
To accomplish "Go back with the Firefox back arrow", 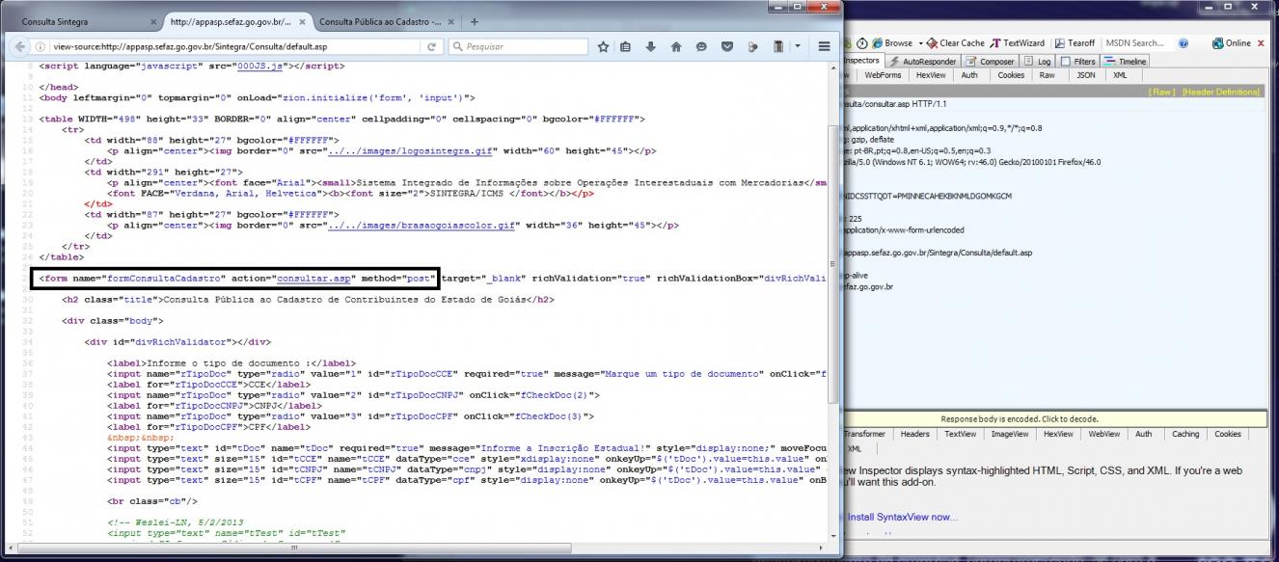I will (19, 46).
